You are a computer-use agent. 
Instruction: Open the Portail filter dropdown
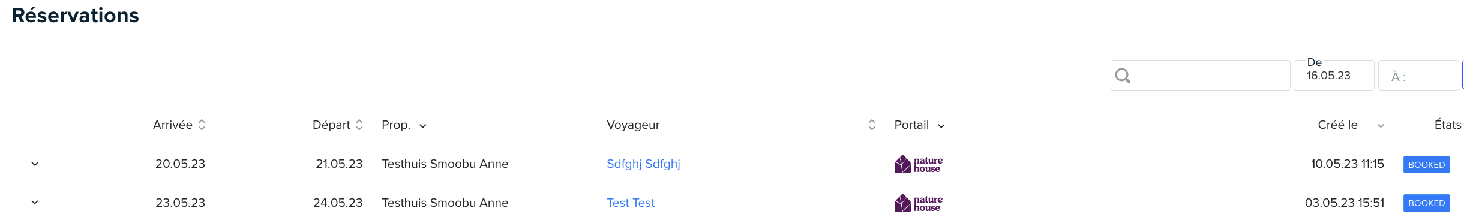tap(941, 126)
